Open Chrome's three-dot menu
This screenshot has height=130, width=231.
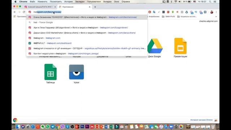click(216, 12)
